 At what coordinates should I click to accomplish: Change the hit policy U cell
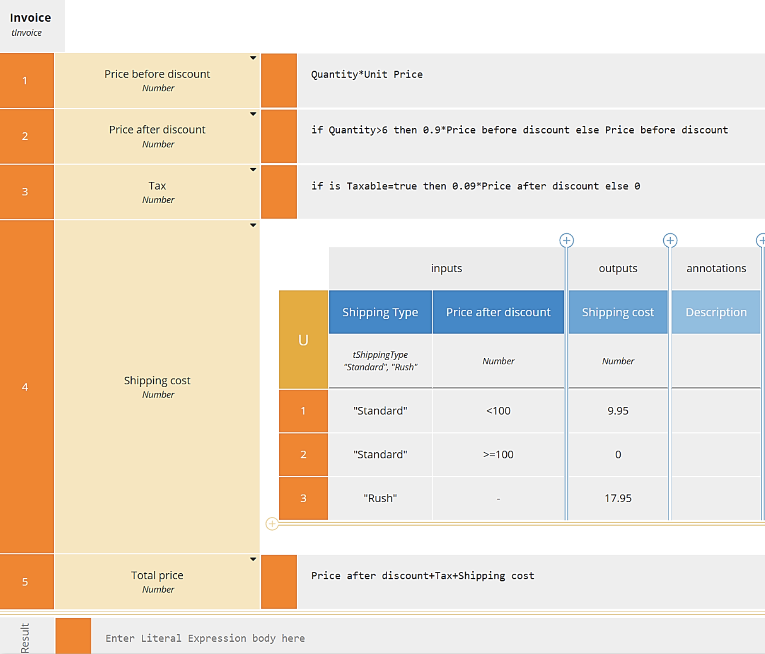303,340
